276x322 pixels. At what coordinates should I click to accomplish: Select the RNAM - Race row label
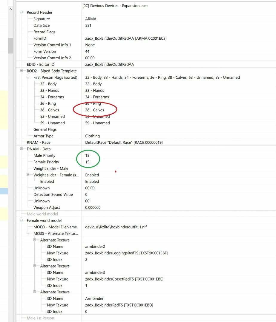point(39,143)
